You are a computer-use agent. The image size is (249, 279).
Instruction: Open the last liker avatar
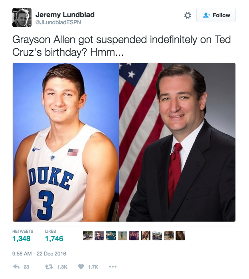(x=180, y=236)
